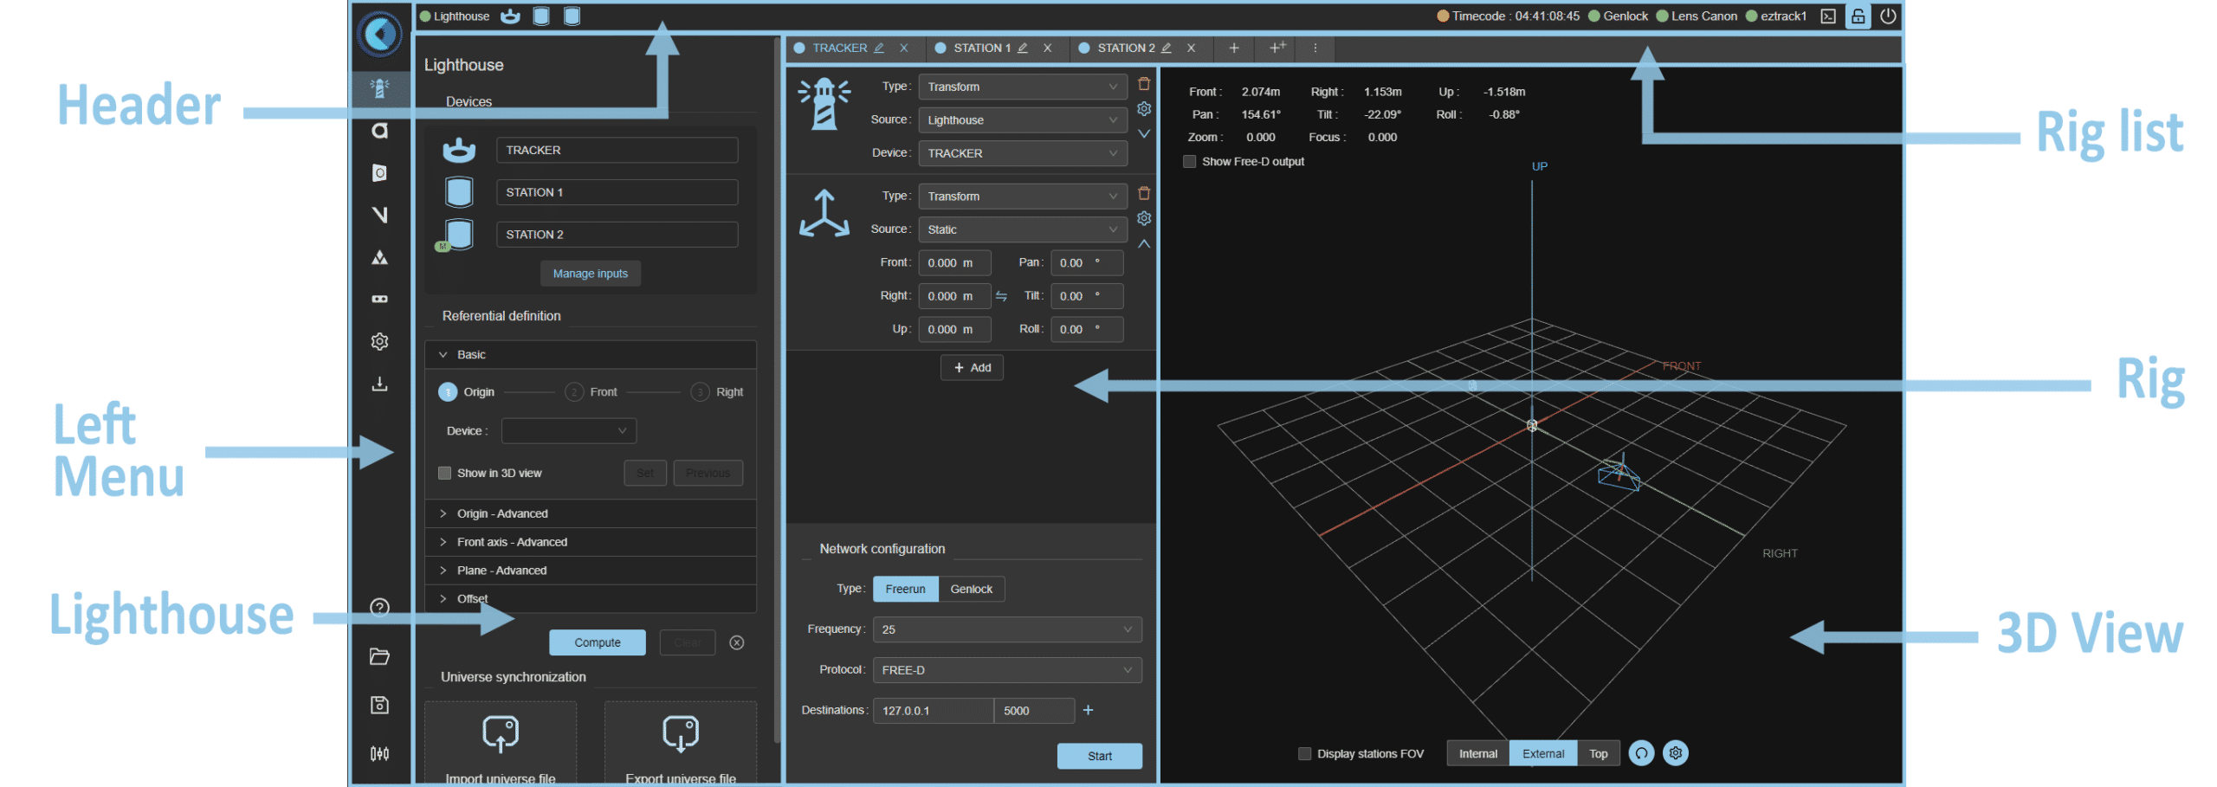The height and width of the screenshot is (787, 2217).
Task: Click the Compute button
Action: click(x=597, y=642)
